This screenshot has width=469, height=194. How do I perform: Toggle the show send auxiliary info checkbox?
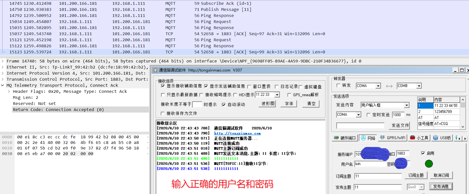pyautogui.click(x=206, y=86)
